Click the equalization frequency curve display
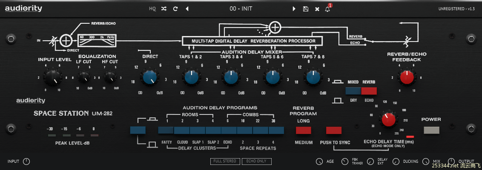Viewport: 482px width, 170px height. 97,41
